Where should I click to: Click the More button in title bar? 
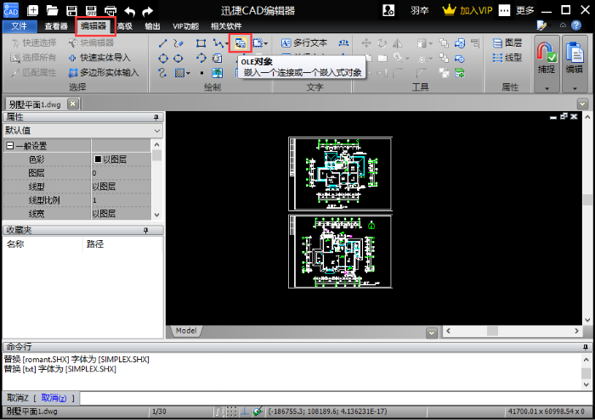tap(517, 10)
